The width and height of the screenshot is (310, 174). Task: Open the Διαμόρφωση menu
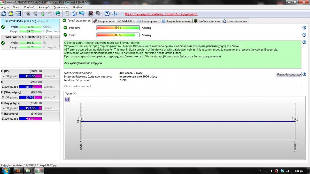tap(61, 7)
